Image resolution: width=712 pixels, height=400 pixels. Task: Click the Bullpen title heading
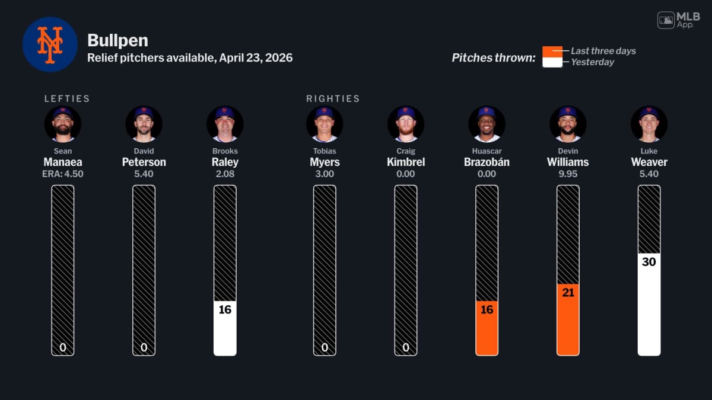[117, 40]
